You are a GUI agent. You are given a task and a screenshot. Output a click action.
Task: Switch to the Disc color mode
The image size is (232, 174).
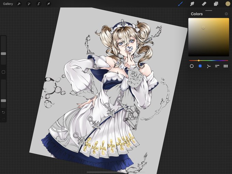[192, 66]
